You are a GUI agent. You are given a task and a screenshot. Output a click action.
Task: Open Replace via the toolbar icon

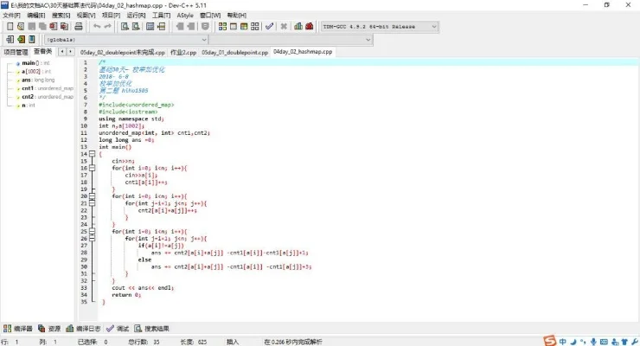click(x=136, y=27)
